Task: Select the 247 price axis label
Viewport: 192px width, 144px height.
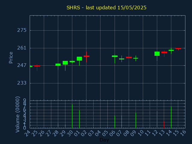Action: (x=22, y=65)
